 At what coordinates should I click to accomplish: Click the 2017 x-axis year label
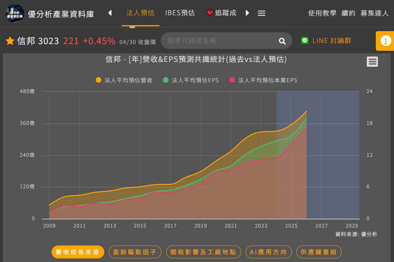[170, 226]
